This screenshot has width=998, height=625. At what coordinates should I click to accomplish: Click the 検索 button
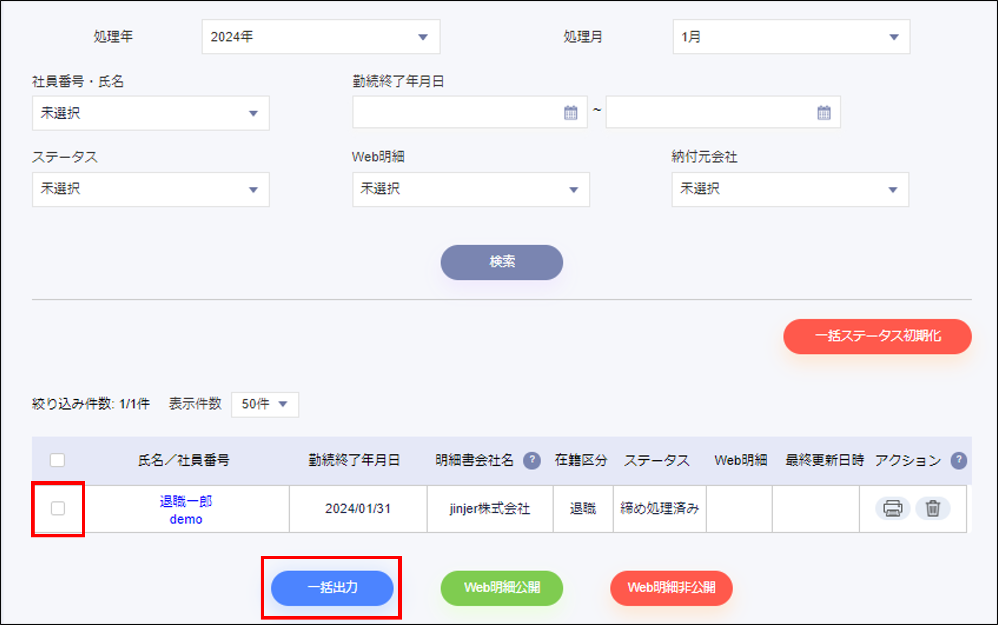pos(501,262)
